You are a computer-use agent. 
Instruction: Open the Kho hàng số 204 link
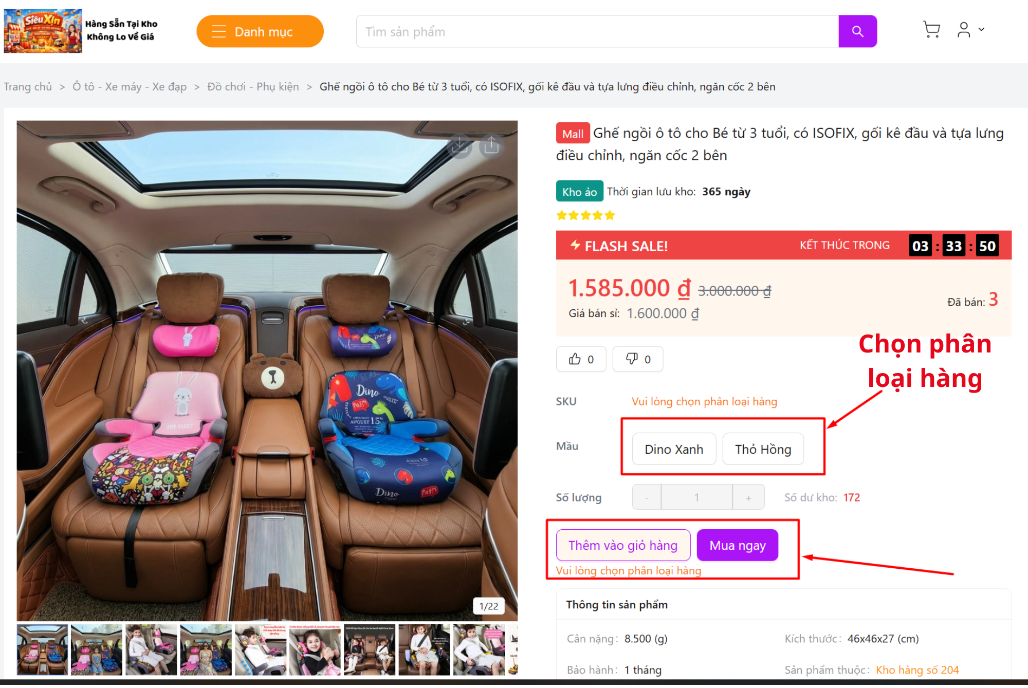[917, 670]
